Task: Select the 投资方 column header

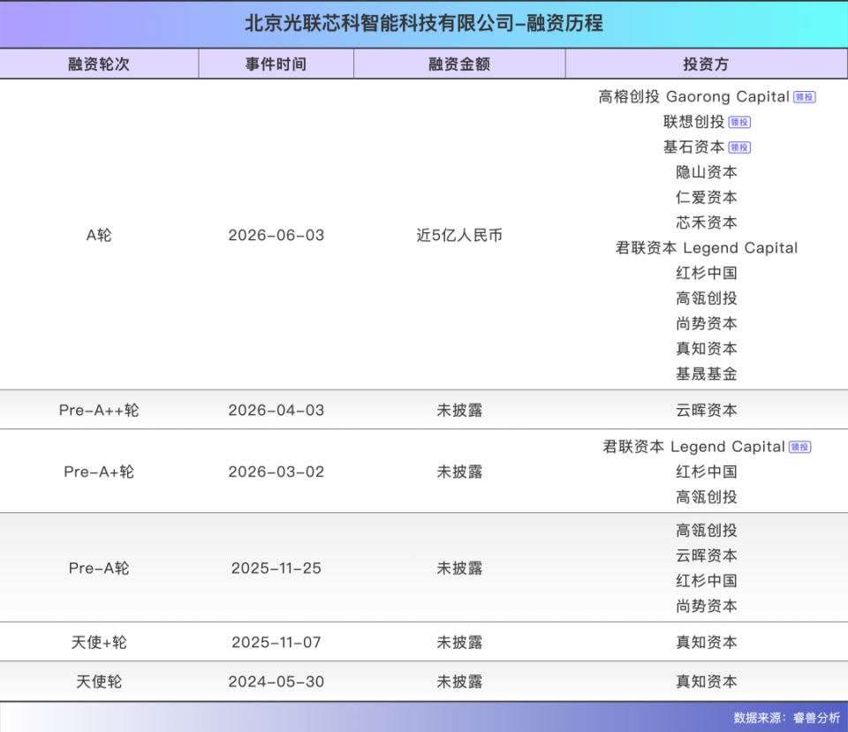Action: (707, 64)
